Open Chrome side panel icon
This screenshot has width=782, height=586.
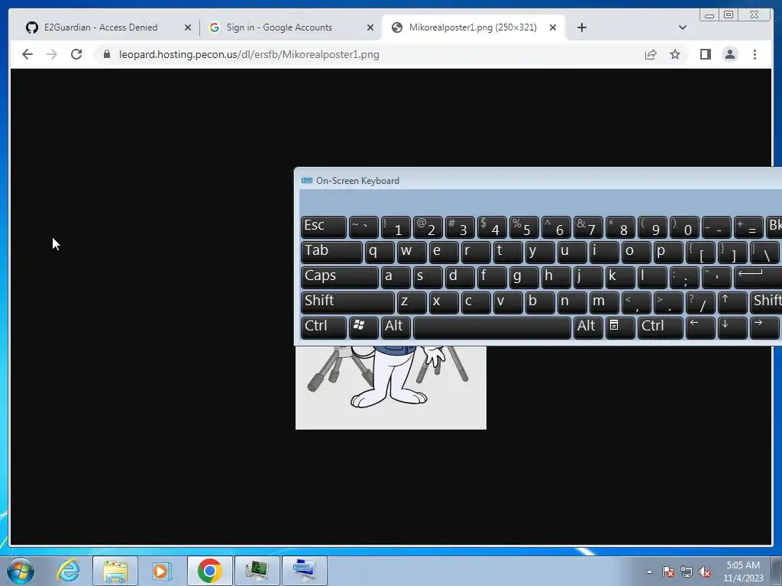tap(705, 54)
